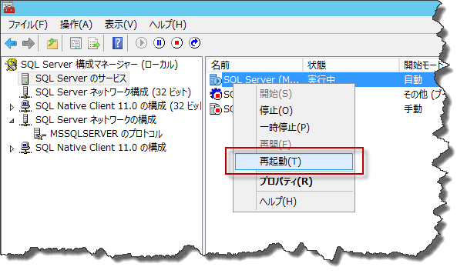The height and width of the screenshot is (277, 467).
Task: Choose ヘルプ(H) in the context menu
Action: [x=294, y=202]
